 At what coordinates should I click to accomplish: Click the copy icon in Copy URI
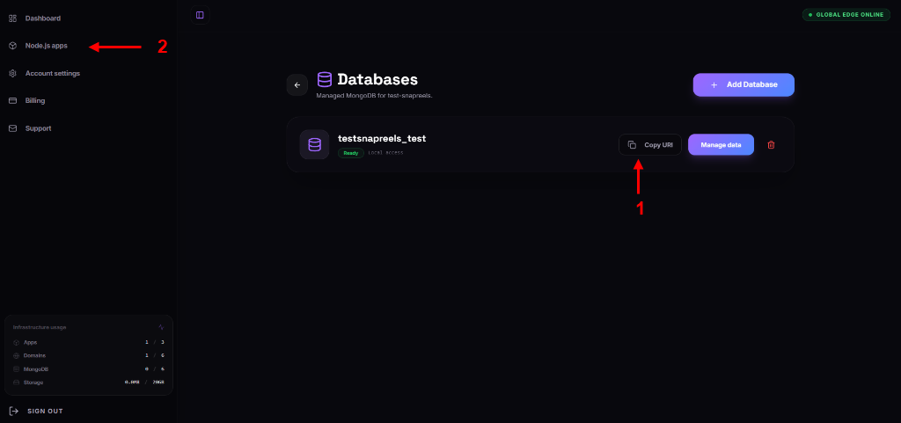click(x=632, y=144)
